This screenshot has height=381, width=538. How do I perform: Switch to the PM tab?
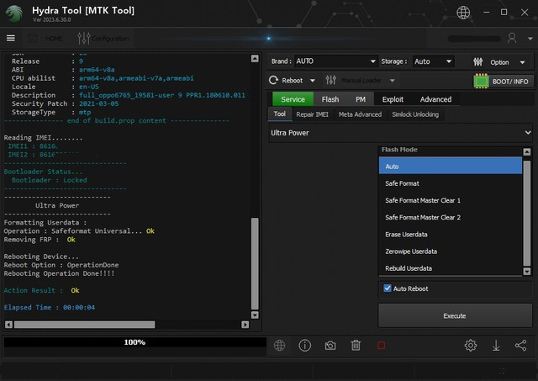(x=361, y=99)
